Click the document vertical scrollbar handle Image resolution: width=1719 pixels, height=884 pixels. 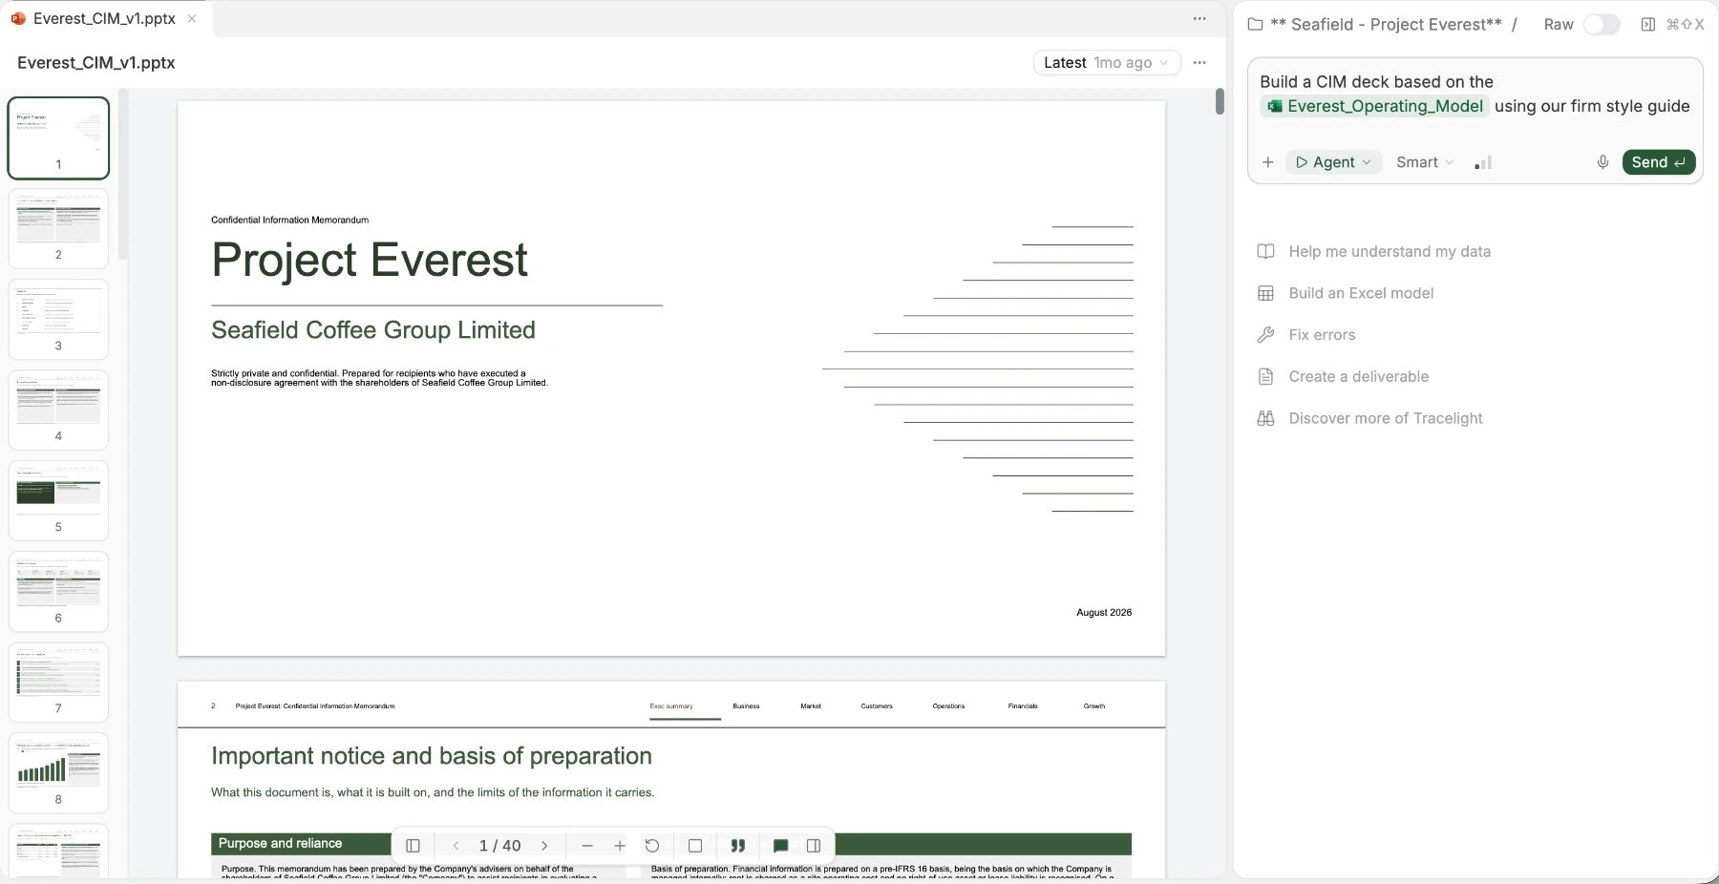pos(1220,101)
